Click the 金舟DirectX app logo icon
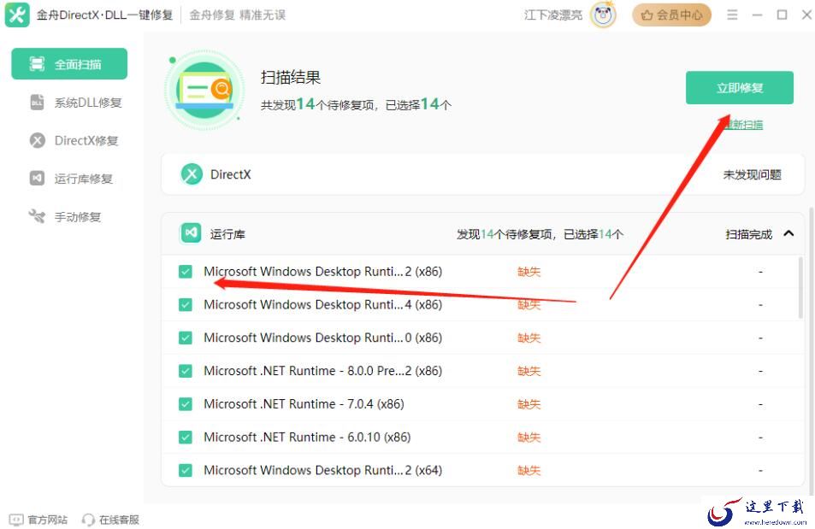Image resolution: width=815 pixels, height=529 pixels. tap(16, 15)
